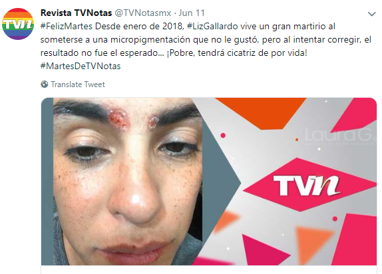Visit the @TVNotasmx handle

click(143, 13)
